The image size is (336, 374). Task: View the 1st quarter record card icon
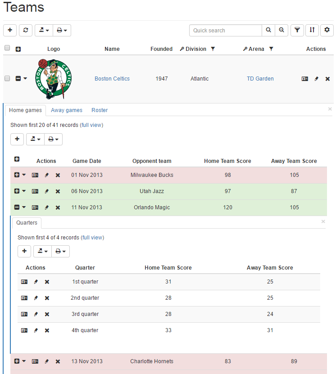tap(24, 282)
